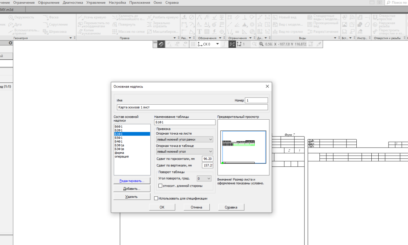Open the Диагностика menu
The width and height of the screenshot is (408, 245).
pyautogui.click(x=73, y=3)
